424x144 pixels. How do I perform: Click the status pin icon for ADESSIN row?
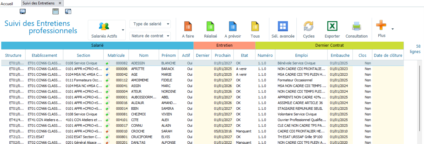[107, 63]
